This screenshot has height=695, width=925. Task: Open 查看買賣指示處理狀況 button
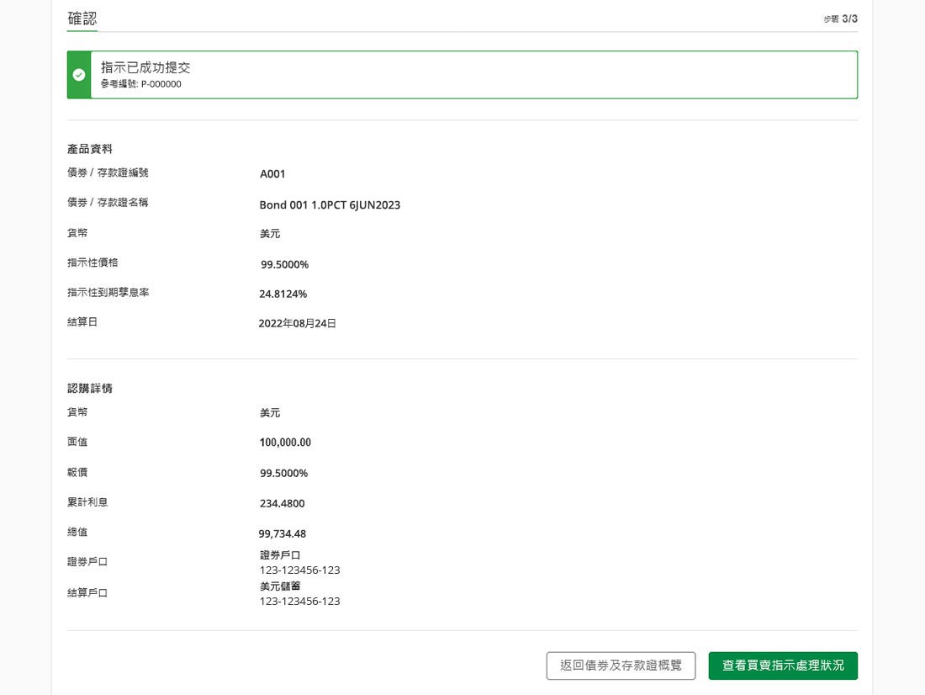[783, 666]
